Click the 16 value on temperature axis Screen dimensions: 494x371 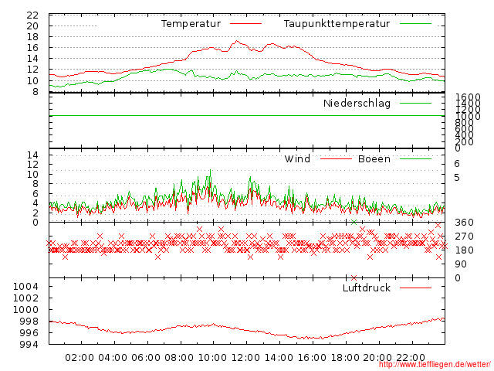[32, 48]
